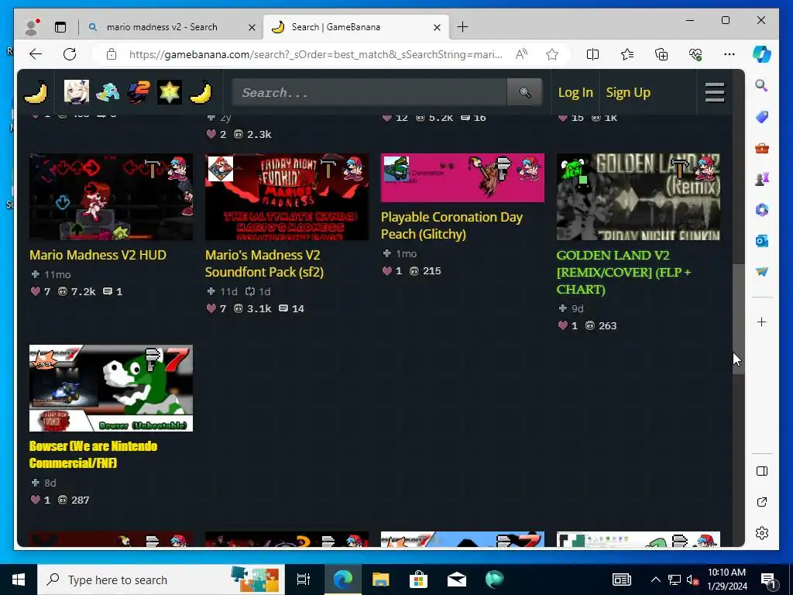Select the anime girl game icon in header
This screenshot has width=793, height=595.
point(77,92)
